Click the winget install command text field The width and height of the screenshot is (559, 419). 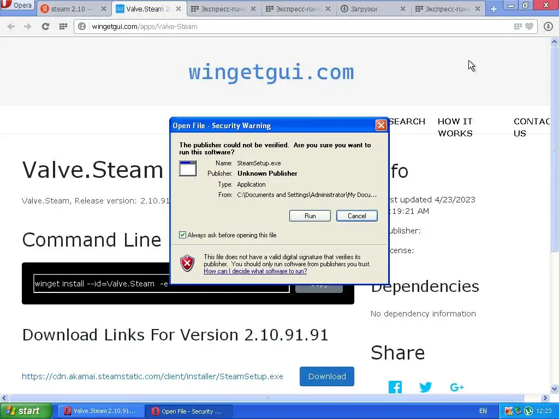click(162, 284)
